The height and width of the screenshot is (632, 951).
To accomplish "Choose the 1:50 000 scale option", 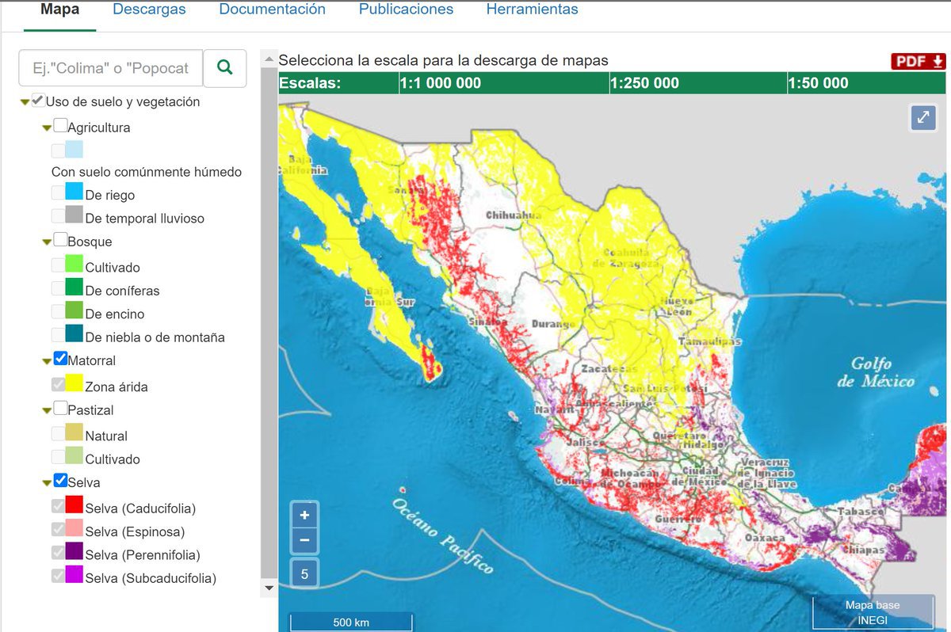I will pyautogui.click(x=818, y=83).
